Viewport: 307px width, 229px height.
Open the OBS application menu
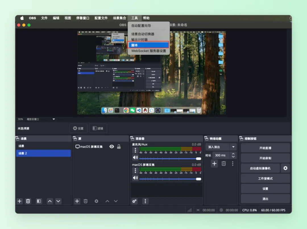(x=32, y=18)
